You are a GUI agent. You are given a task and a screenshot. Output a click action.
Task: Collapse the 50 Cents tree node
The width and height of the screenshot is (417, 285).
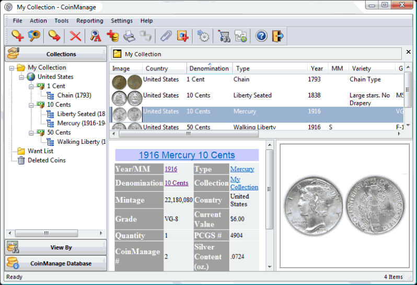[x=31, y=133]
